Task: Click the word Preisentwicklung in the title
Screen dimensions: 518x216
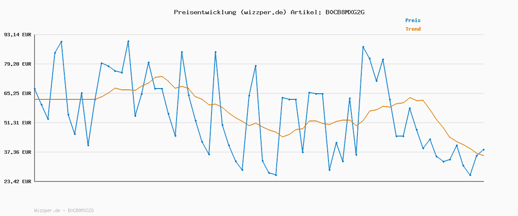Action: [205, 12]
